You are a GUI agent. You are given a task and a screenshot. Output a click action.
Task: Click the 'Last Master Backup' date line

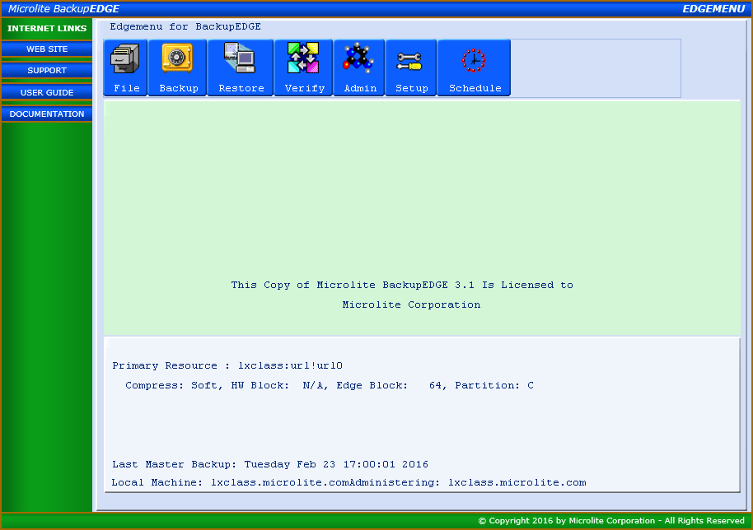(270, 464)
